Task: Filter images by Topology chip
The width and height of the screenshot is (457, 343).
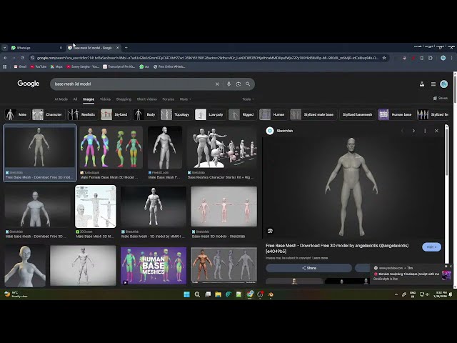Action: click(x=176, y=114)
